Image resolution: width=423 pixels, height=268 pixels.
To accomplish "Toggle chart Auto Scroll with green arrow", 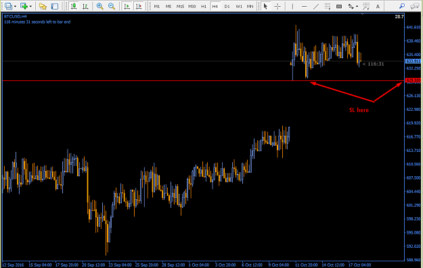I will pos(127,6).
